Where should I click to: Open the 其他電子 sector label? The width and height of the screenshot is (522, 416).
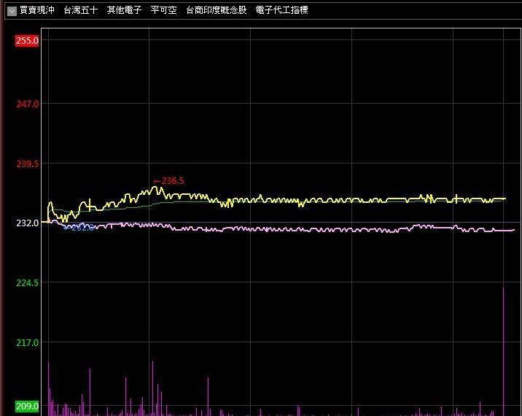click(124, 11)
